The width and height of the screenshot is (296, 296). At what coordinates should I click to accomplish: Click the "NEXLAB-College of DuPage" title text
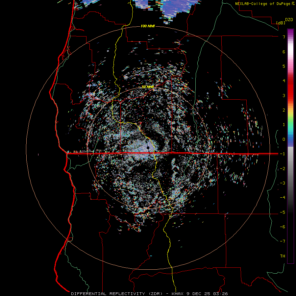[x=262, y=4]
